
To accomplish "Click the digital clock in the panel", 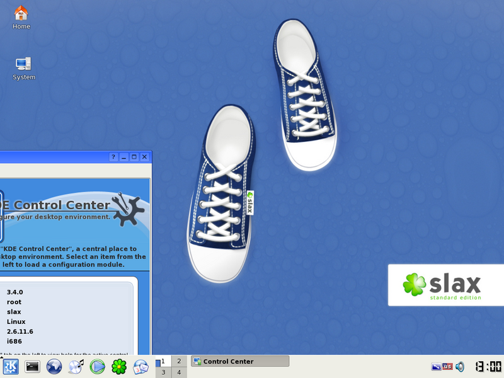I will click(x=488, y=367).
